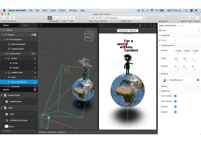The image size is (201, 143).
Task: Open Notification Center icon in menu bar
Action: (x=196, y=10)
